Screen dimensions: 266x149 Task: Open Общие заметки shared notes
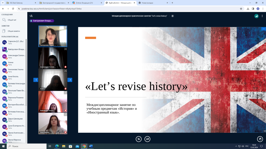pos(14,31)
